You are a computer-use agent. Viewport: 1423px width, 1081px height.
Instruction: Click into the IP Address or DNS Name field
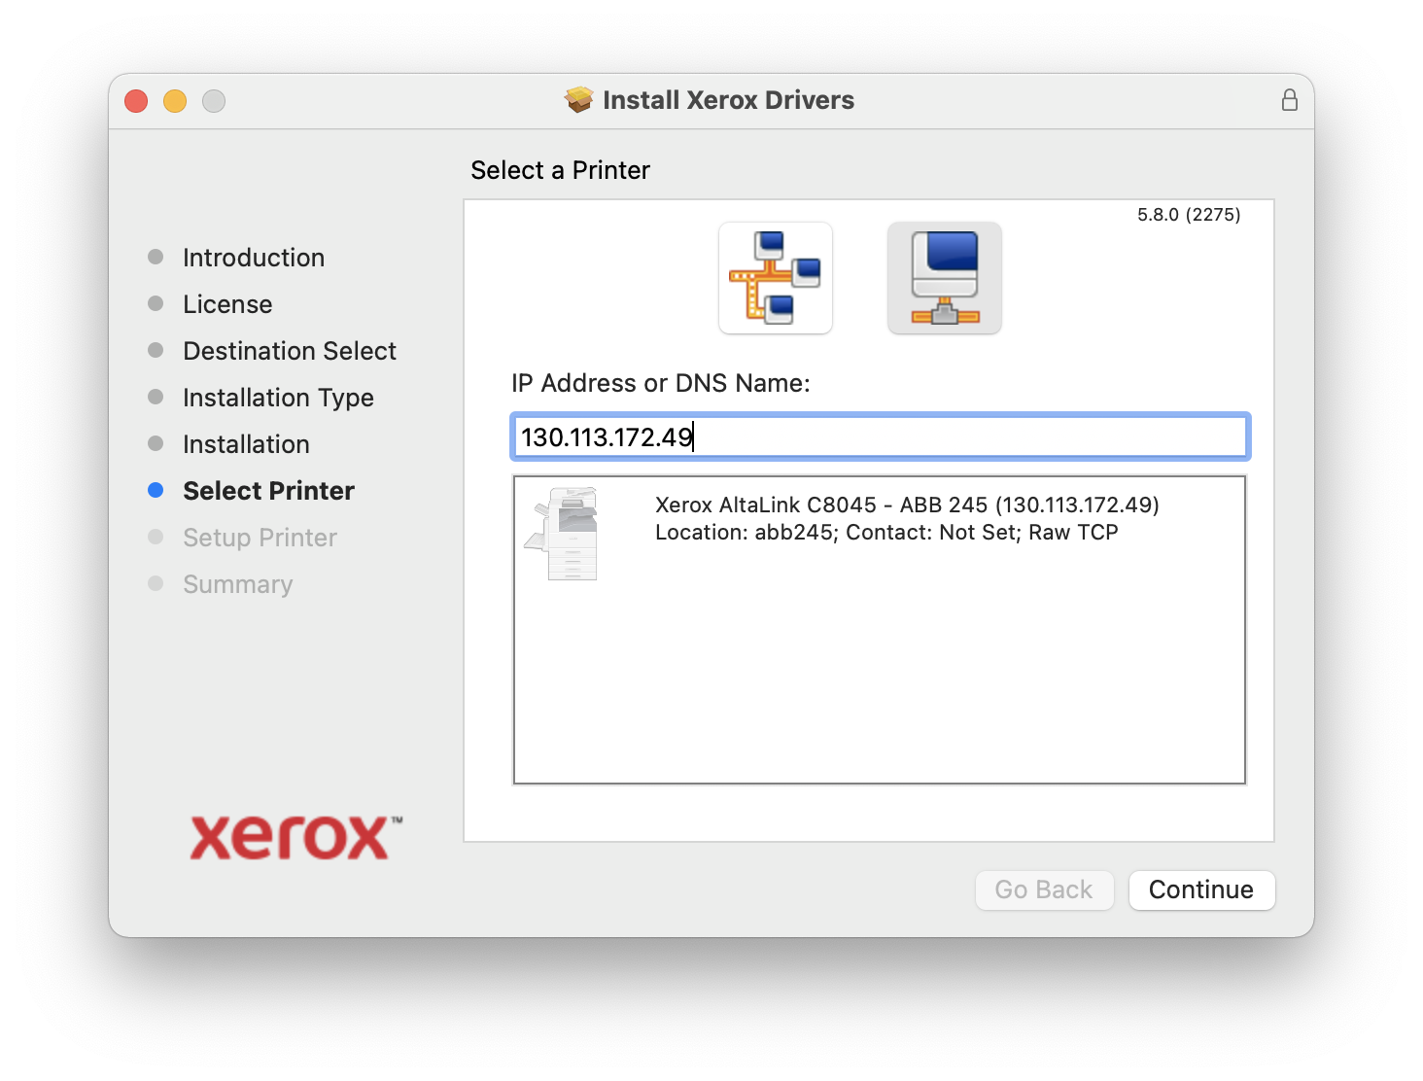point(879,437)
